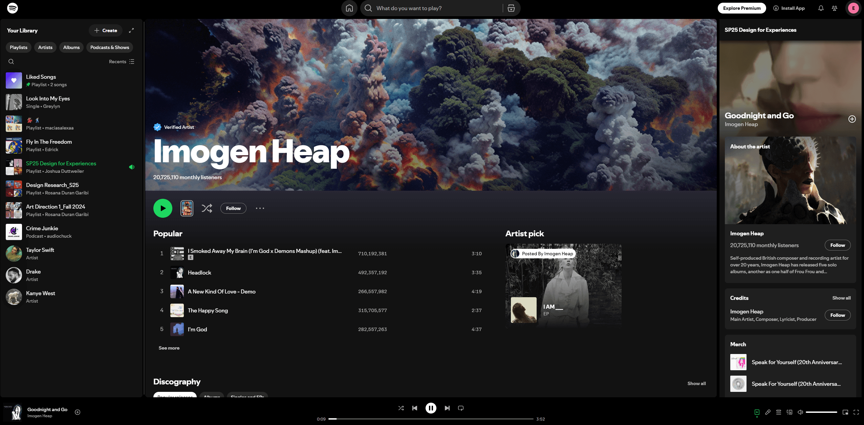Open Friend Activity icon in top bar
The width and height of the screenshot is (864, 425).
835,8
